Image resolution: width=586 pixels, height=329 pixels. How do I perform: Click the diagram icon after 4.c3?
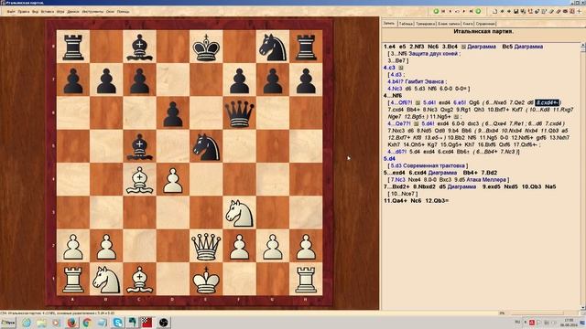tap(400, 68)
